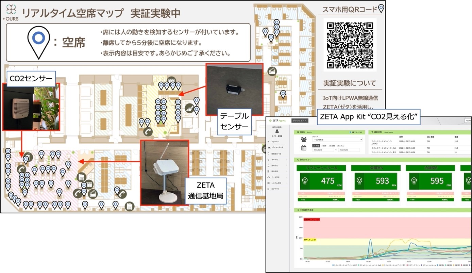Viewport: 472px width, 273px height.
Task: Click ログアウト in the sidebar
Action: (275, 189)
